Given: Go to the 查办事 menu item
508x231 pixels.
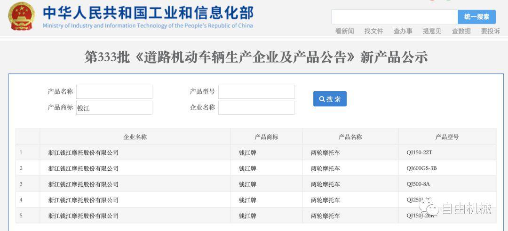Looking at the screenshot, I should coord(403,31).
